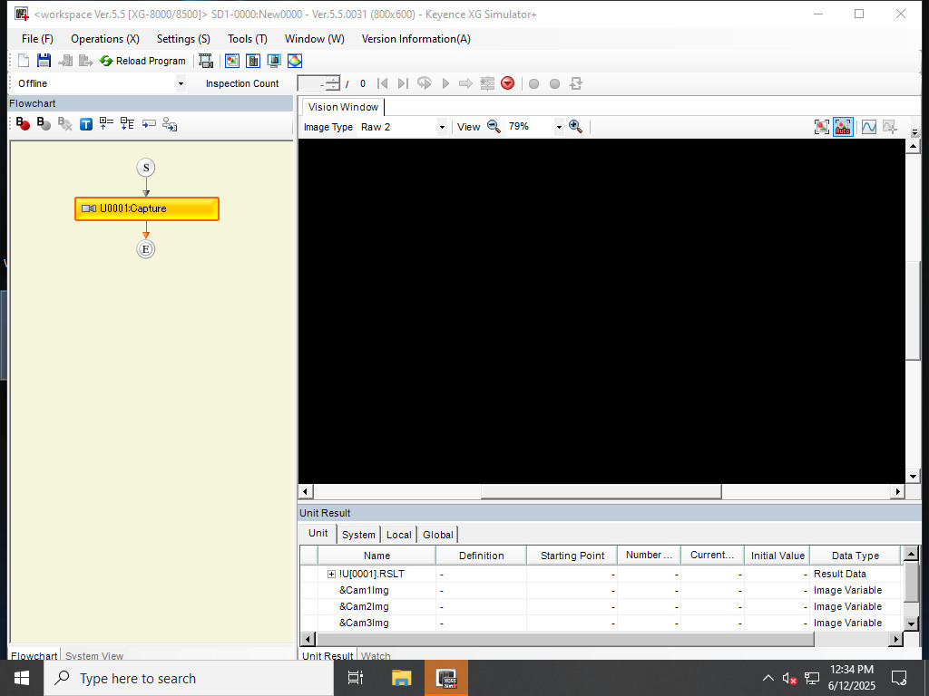
Task: Click the loop replay arrow icon
Action: tap(425, 83)
